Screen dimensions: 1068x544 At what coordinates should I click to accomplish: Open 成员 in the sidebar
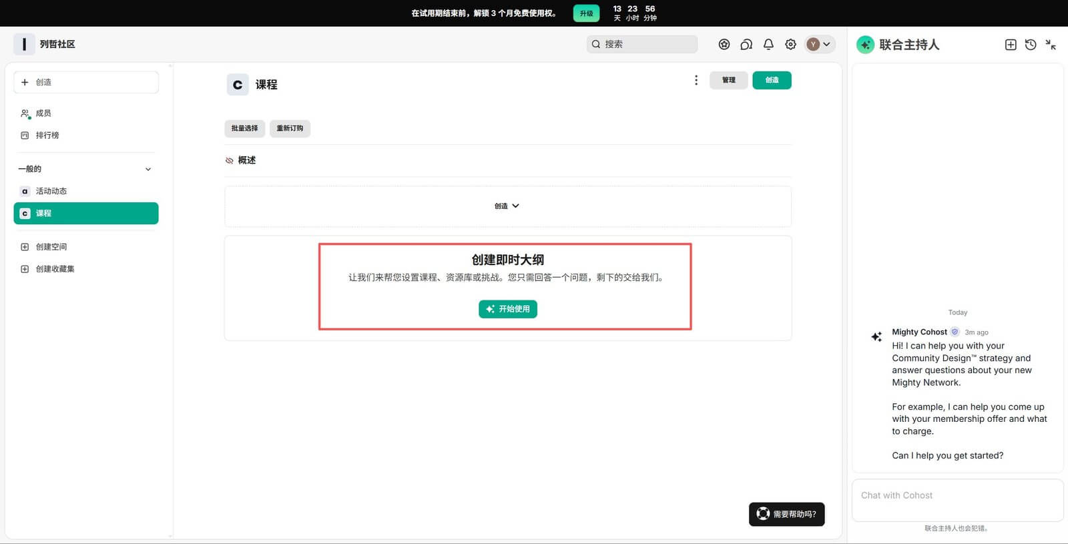pos(86,113)
